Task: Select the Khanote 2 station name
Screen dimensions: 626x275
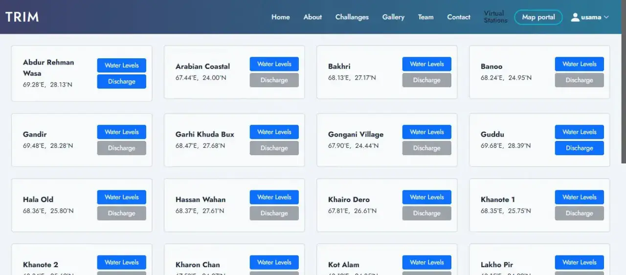Action: click(41, 265)
